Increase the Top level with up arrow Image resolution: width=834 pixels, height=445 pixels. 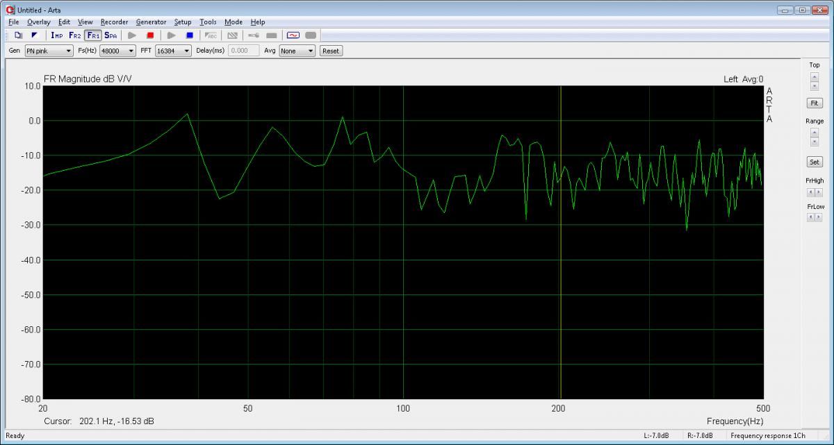815,76
